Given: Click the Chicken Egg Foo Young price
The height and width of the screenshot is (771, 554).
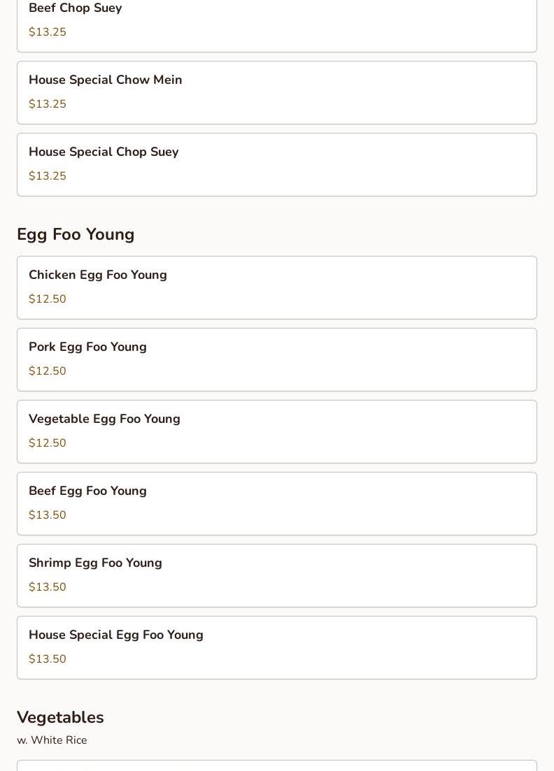Looking at the screenshot, I should click(48, 299).
